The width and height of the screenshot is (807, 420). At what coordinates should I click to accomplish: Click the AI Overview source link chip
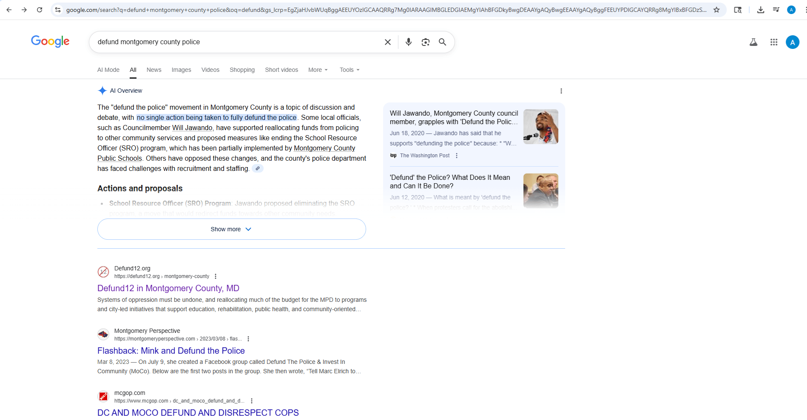[257, 168]
